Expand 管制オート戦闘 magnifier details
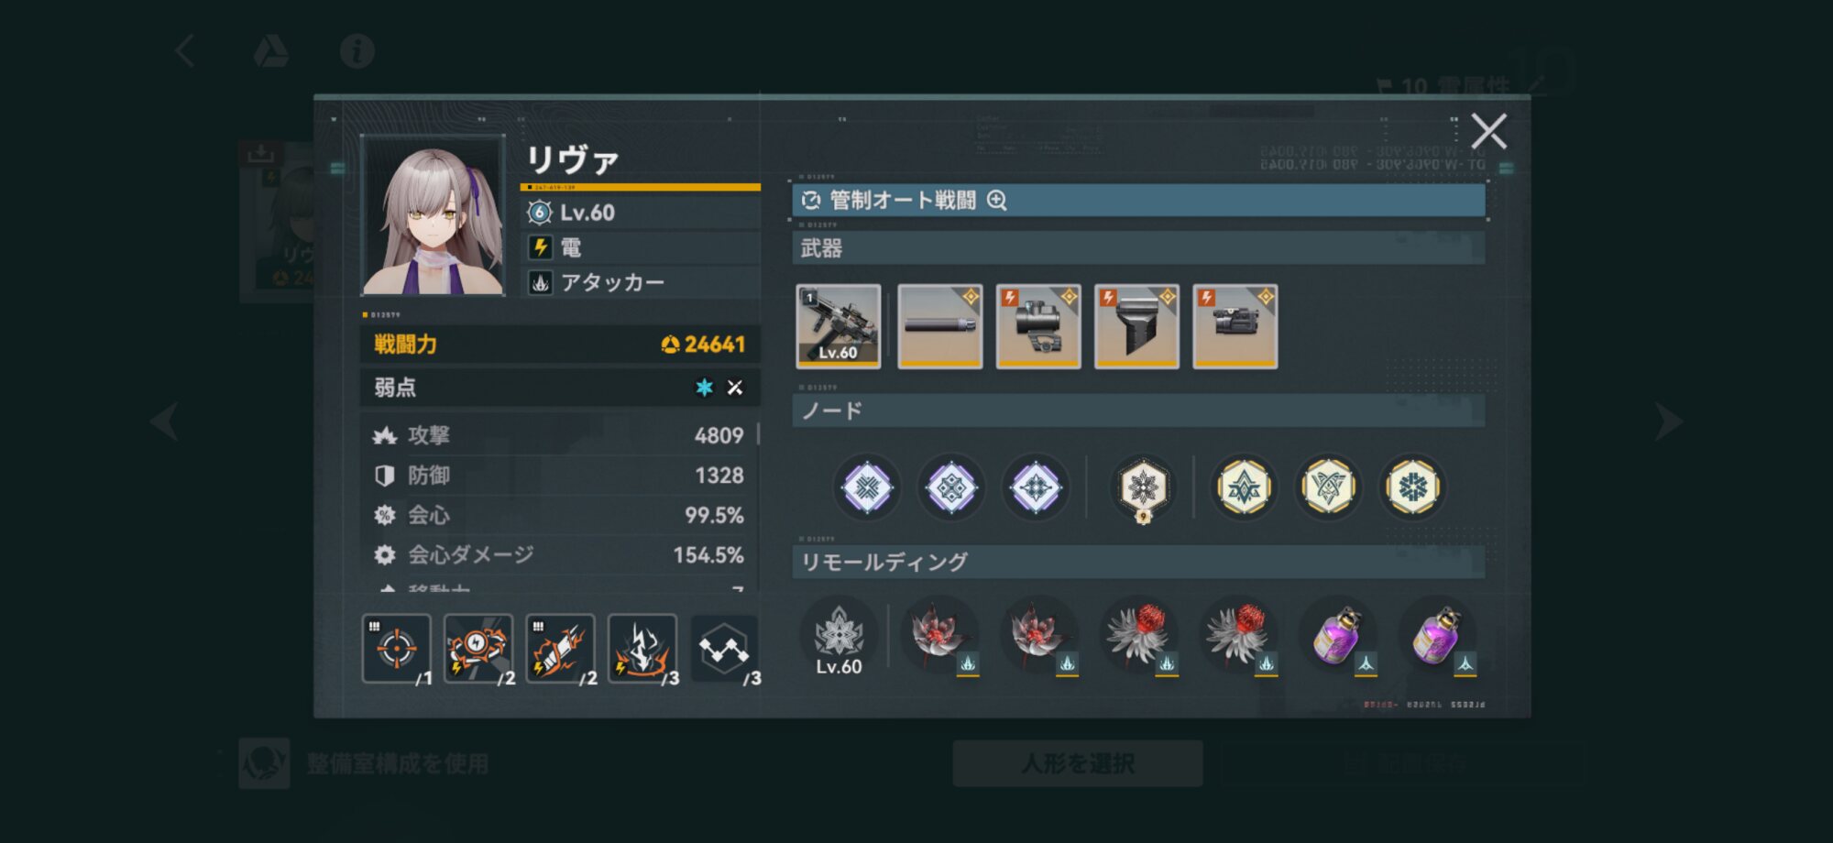The height and width of the screenshot is (843, 1833). pos(997,201)
